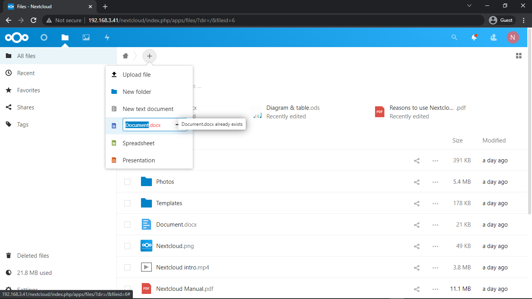Choose Upload file from menu

[x=149, y=75]
